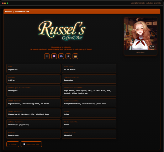Click the Perfil / Presentacion header tab

coord(17,11)
